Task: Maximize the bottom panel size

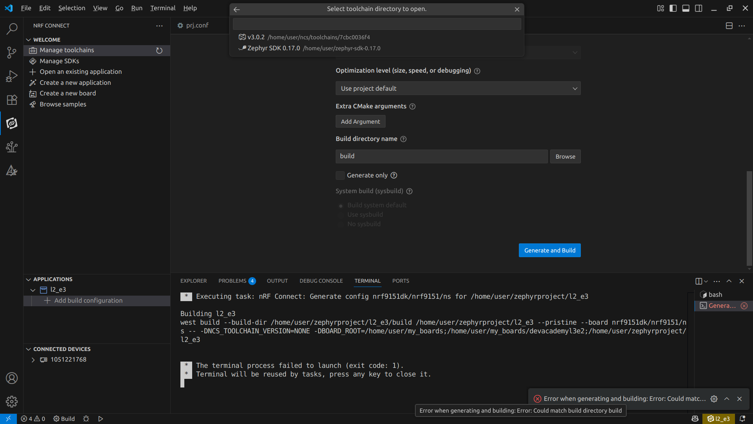Action: coord(729,281)
